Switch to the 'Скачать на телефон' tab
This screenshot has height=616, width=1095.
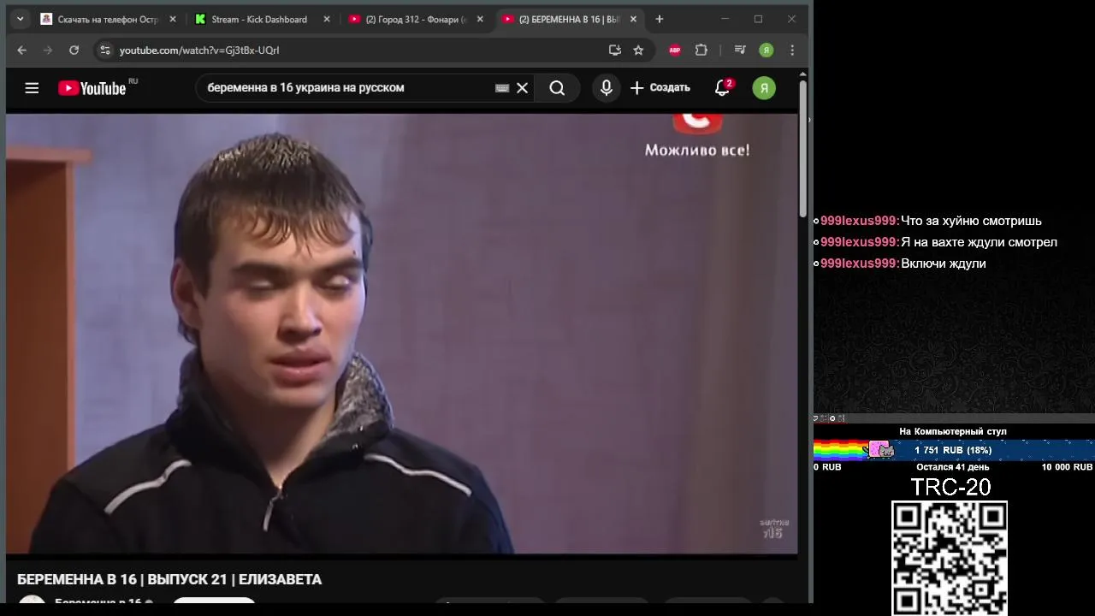(109, 19)
